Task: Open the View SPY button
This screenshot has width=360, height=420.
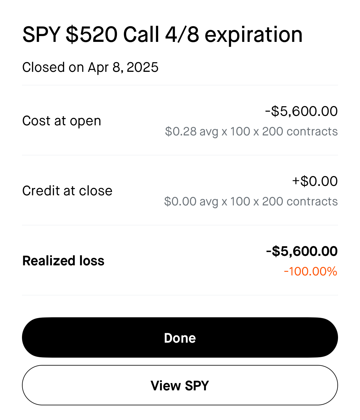Action: 180,385
